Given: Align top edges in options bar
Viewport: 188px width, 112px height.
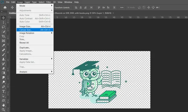Looking at the screenshot, I should [x=99, y=8].
